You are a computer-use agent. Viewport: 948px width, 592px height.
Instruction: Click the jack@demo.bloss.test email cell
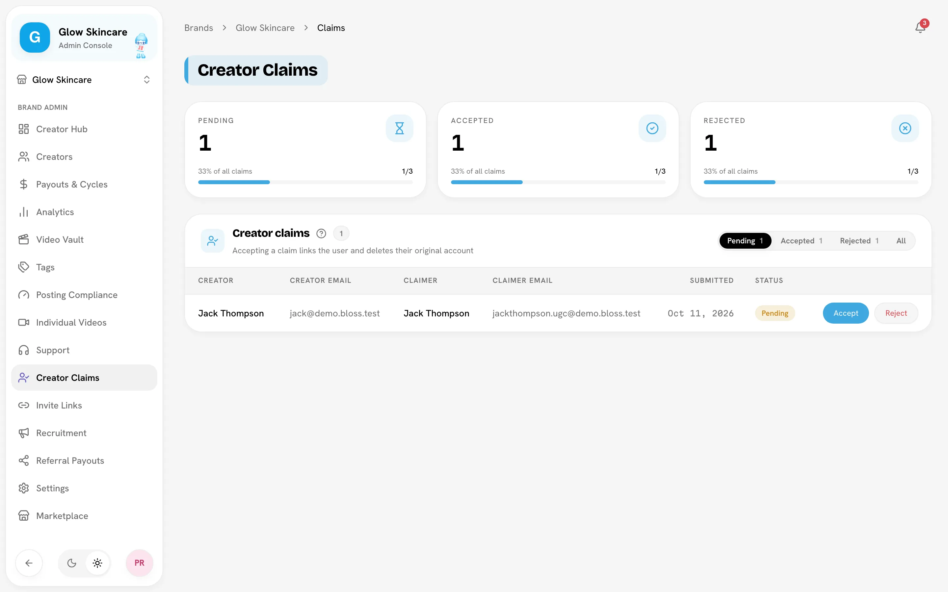click(334, 313)
